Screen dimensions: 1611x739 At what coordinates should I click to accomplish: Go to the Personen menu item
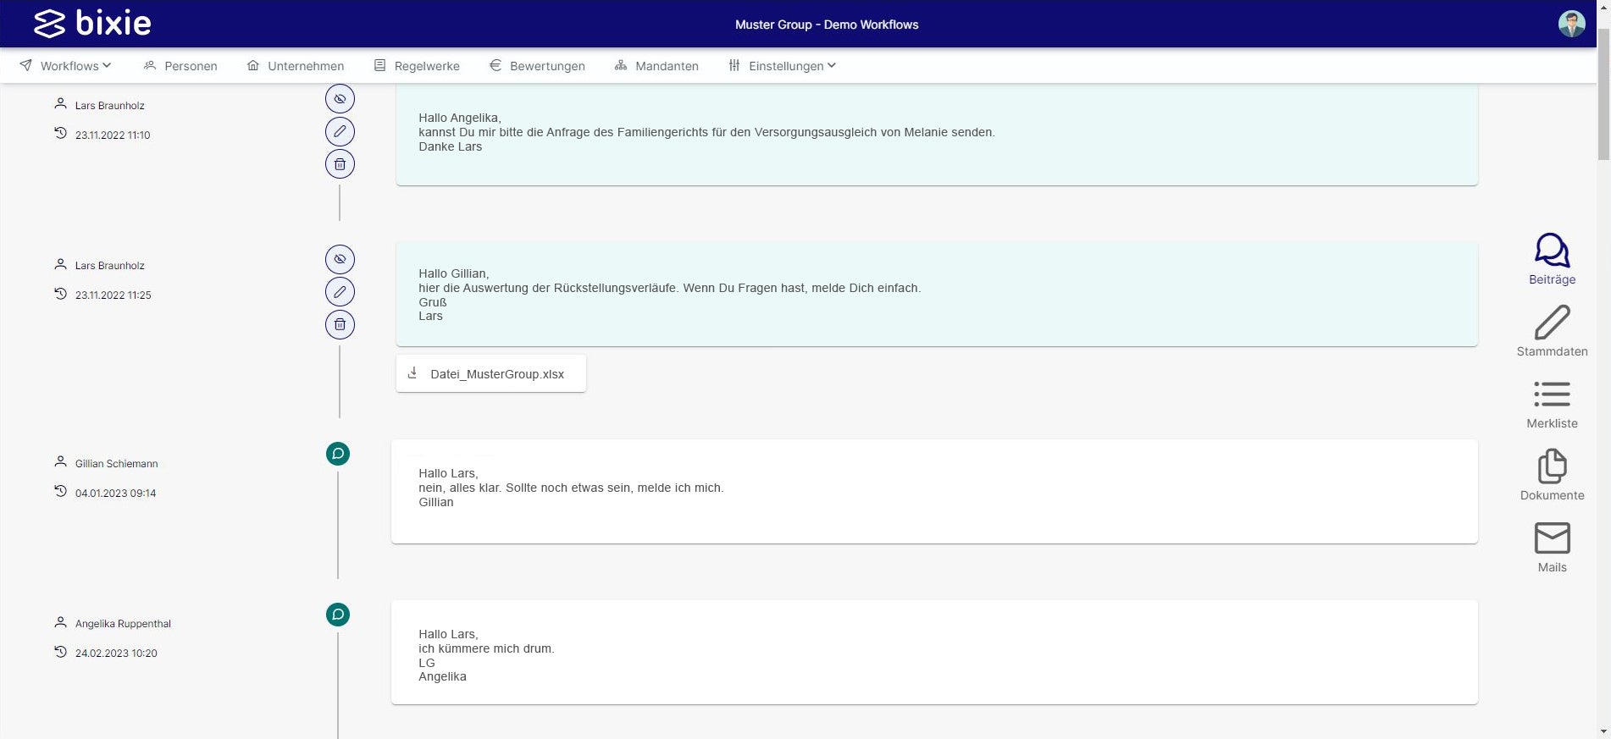[x=180, y=66]
